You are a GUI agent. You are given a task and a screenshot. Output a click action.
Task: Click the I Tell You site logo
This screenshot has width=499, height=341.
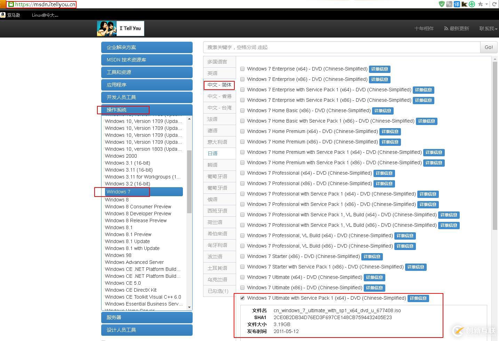pos(120,28)
